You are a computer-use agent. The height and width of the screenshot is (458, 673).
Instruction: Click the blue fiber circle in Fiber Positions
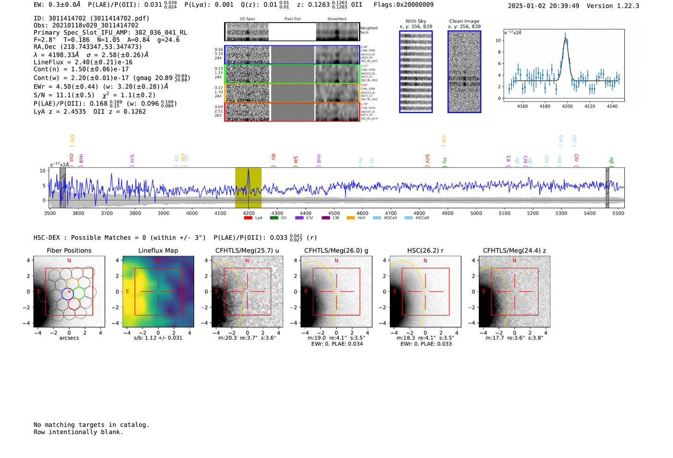pyautogui.click(x=67, y=293)
